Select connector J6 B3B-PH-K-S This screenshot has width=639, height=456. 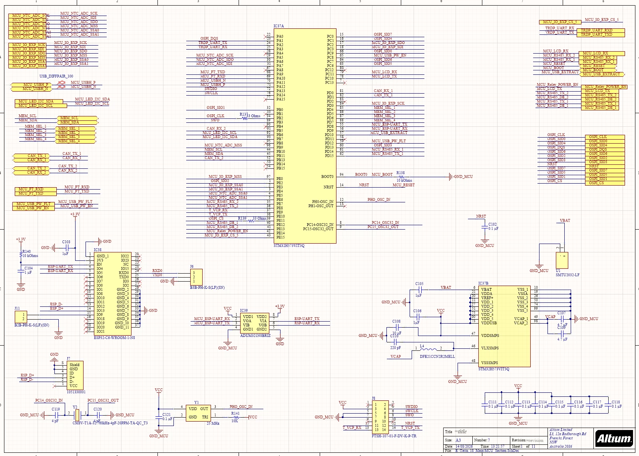click(x=196, y=277)
